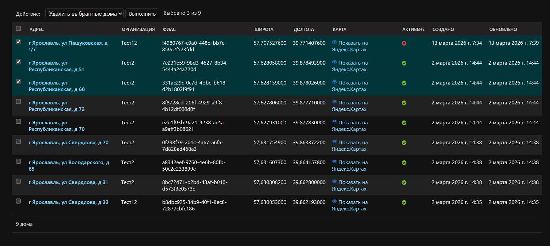
Task: Uncheck the Республиканская, д 68 row checkbox
Action: (x=19, y=82)
